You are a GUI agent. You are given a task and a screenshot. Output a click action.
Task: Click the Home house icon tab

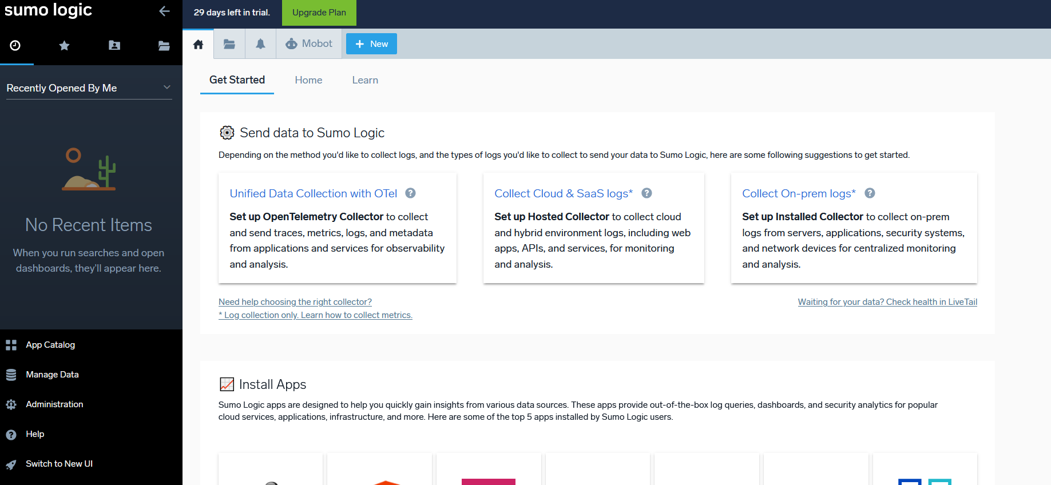tap(198, 44)
